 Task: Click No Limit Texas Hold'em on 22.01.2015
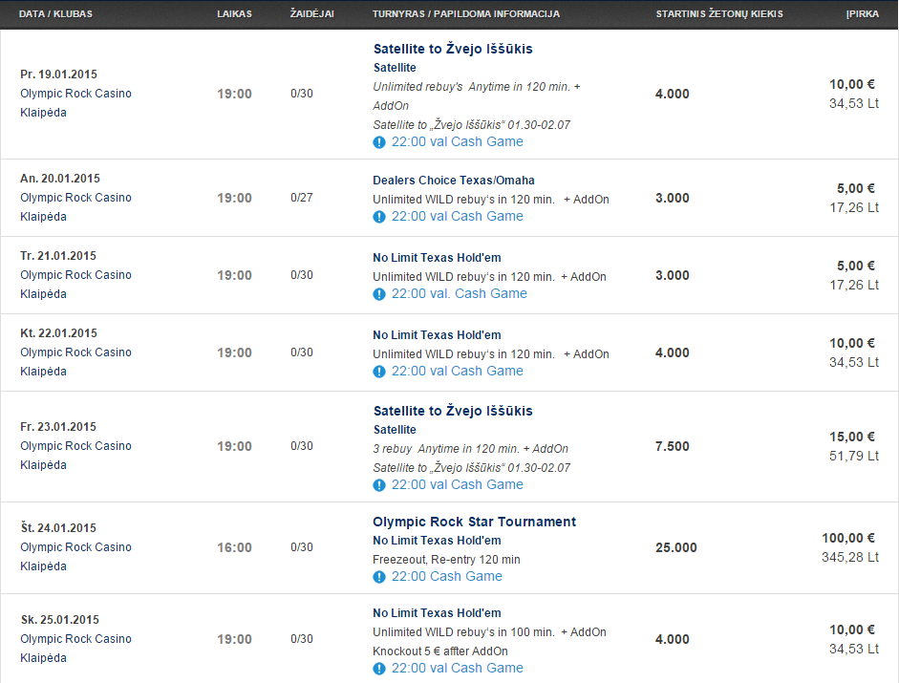click(x=437, y=335)
